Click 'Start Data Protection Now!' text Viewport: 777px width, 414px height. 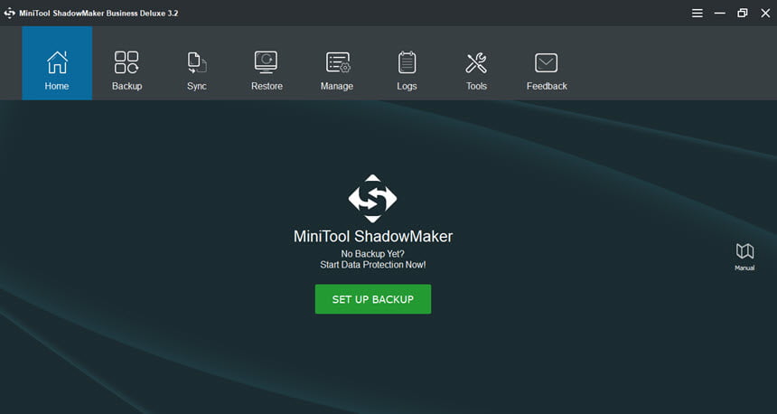(373, 265)
